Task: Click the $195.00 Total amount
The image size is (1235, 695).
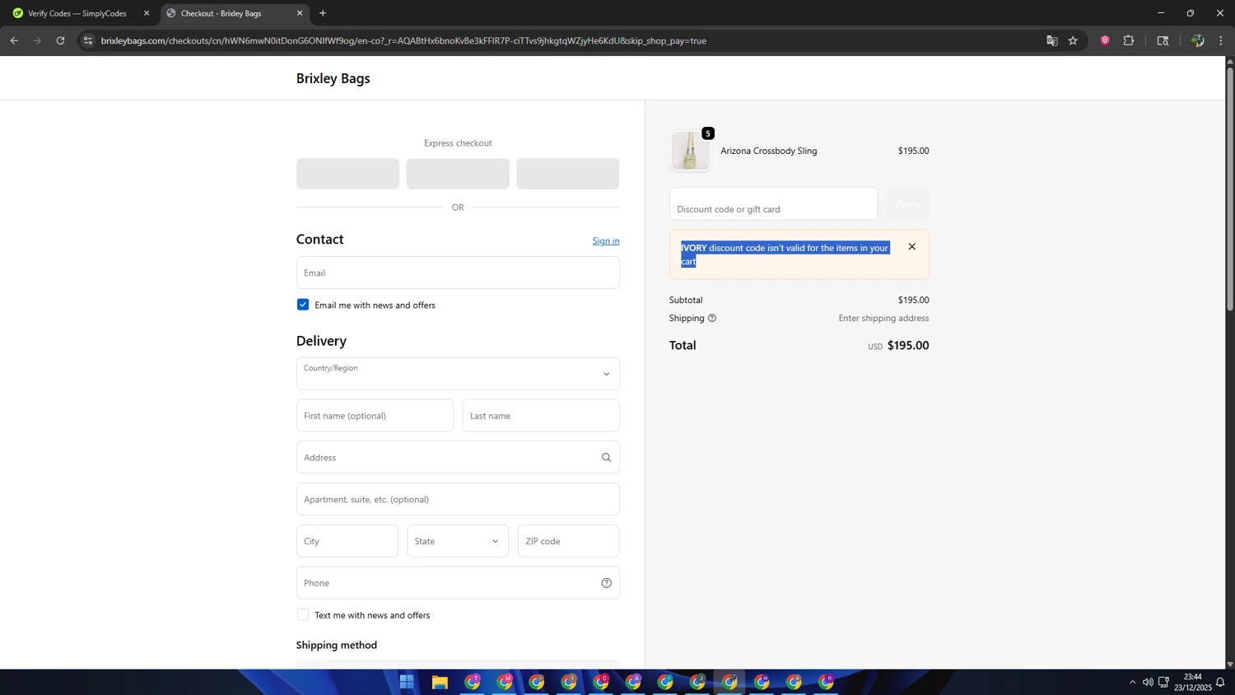Action: 908,346
